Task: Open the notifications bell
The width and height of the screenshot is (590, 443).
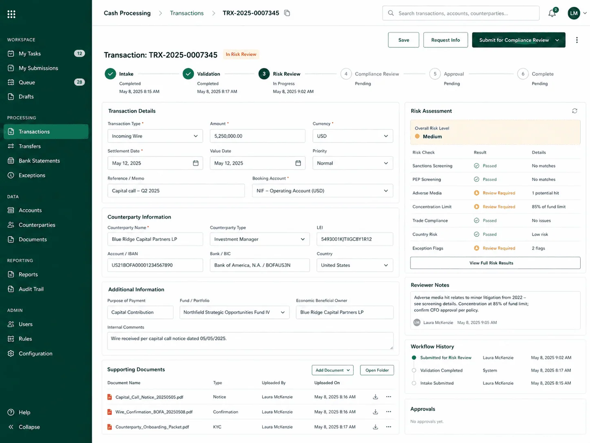Action: pos(552,13)
